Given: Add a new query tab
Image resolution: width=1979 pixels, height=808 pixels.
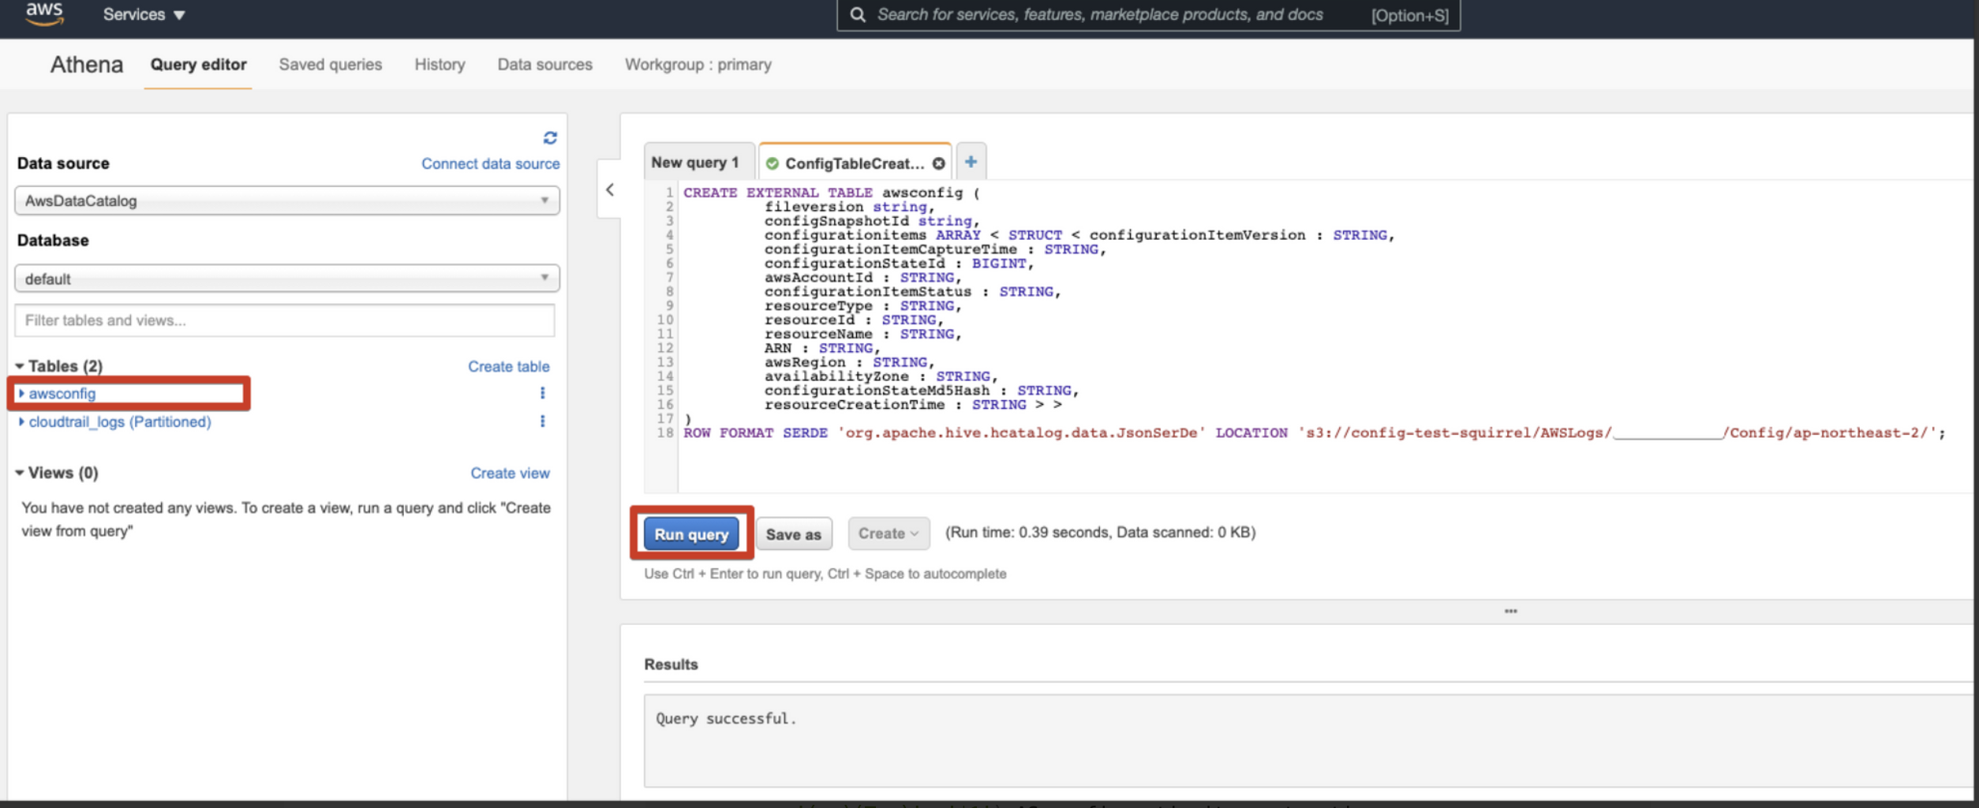Looking at the screenshot, I should point(971,162).
